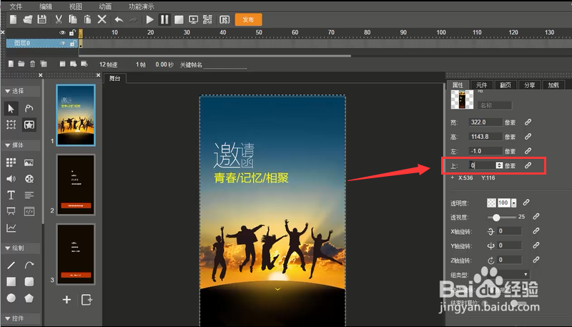
Task: Collapse the 选择 tool section
Action: tap(8, 92)
